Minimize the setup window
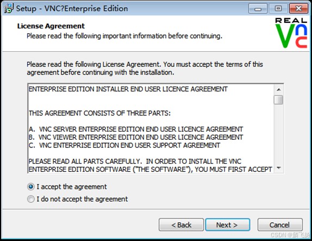The image size is (312, 241). 258,9
